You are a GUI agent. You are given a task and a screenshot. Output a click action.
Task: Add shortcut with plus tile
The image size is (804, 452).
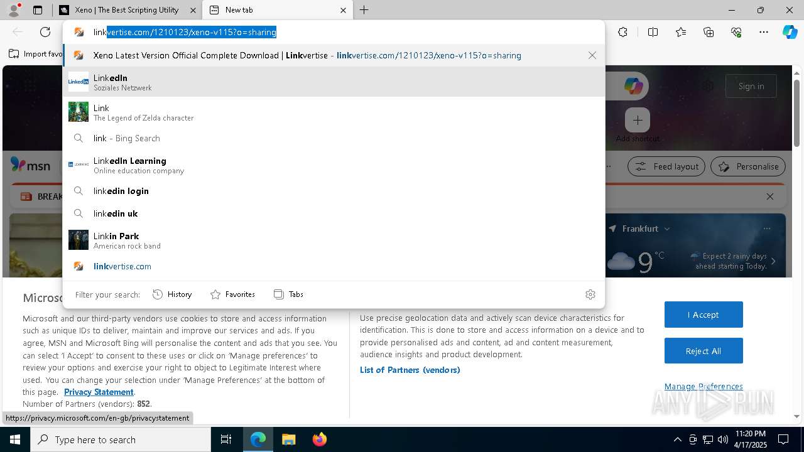coord(638,120)
